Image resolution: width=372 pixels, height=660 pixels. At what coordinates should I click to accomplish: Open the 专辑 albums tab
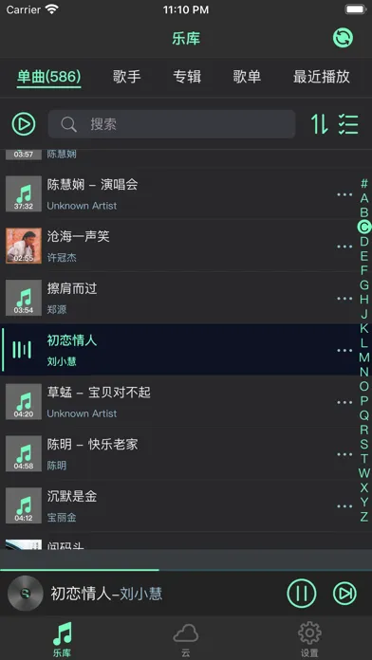coord(187,77)
